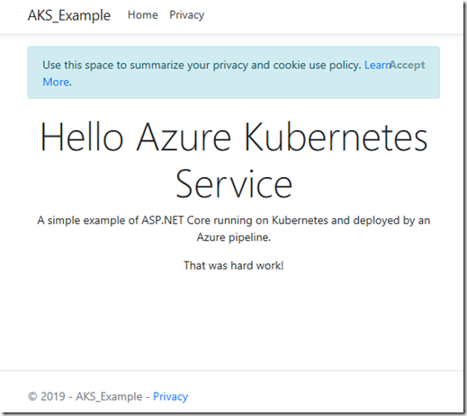Click the word 'Hello' in the main heading
This screenshot has height=416, width=467.
tap(82, 137)
